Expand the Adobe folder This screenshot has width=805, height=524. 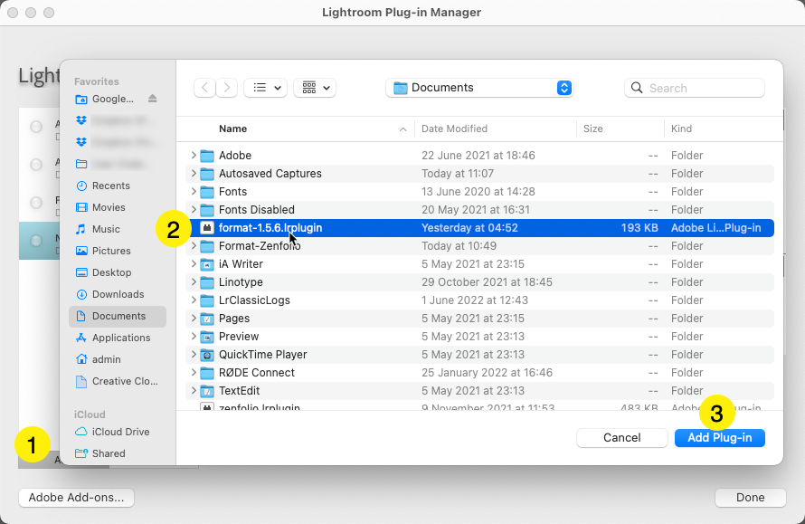point(194,156)
